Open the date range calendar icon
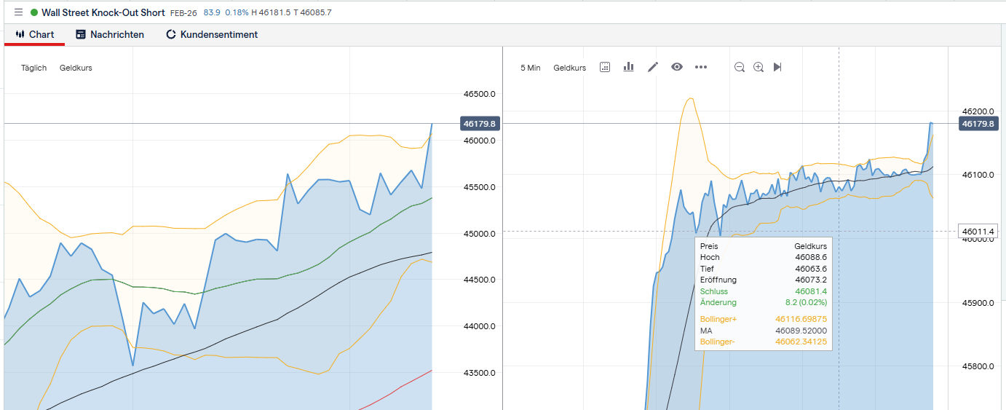 pos(605,67)
